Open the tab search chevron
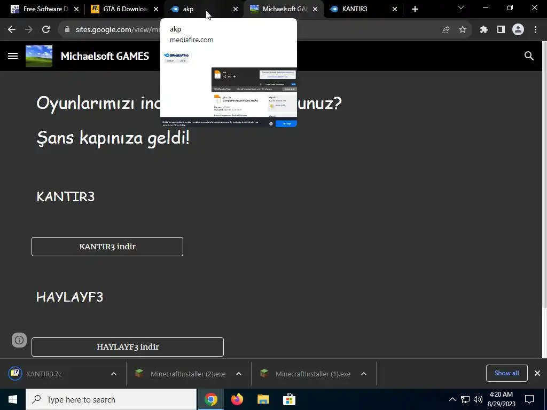The height and width of the screenshot is (410, 547). click(x=461, y=7)
